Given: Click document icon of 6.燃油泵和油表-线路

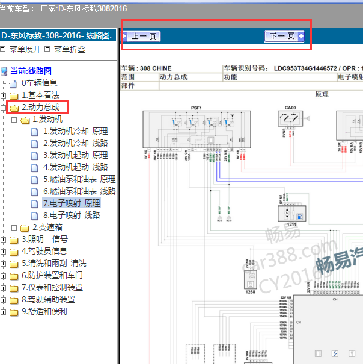Looking at the screenshot, I should point(35,192).
